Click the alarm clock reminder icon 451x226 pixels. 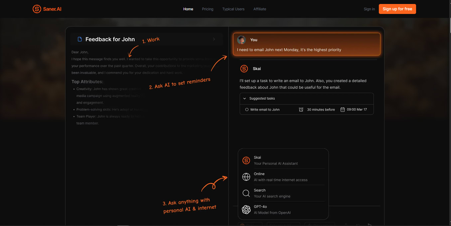(x=301, y=110)
